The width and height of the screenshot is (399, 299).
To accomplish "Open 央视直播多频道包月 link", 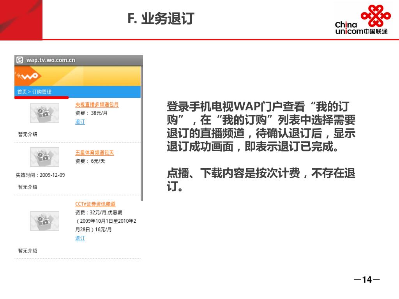I will tap(97, 104).
